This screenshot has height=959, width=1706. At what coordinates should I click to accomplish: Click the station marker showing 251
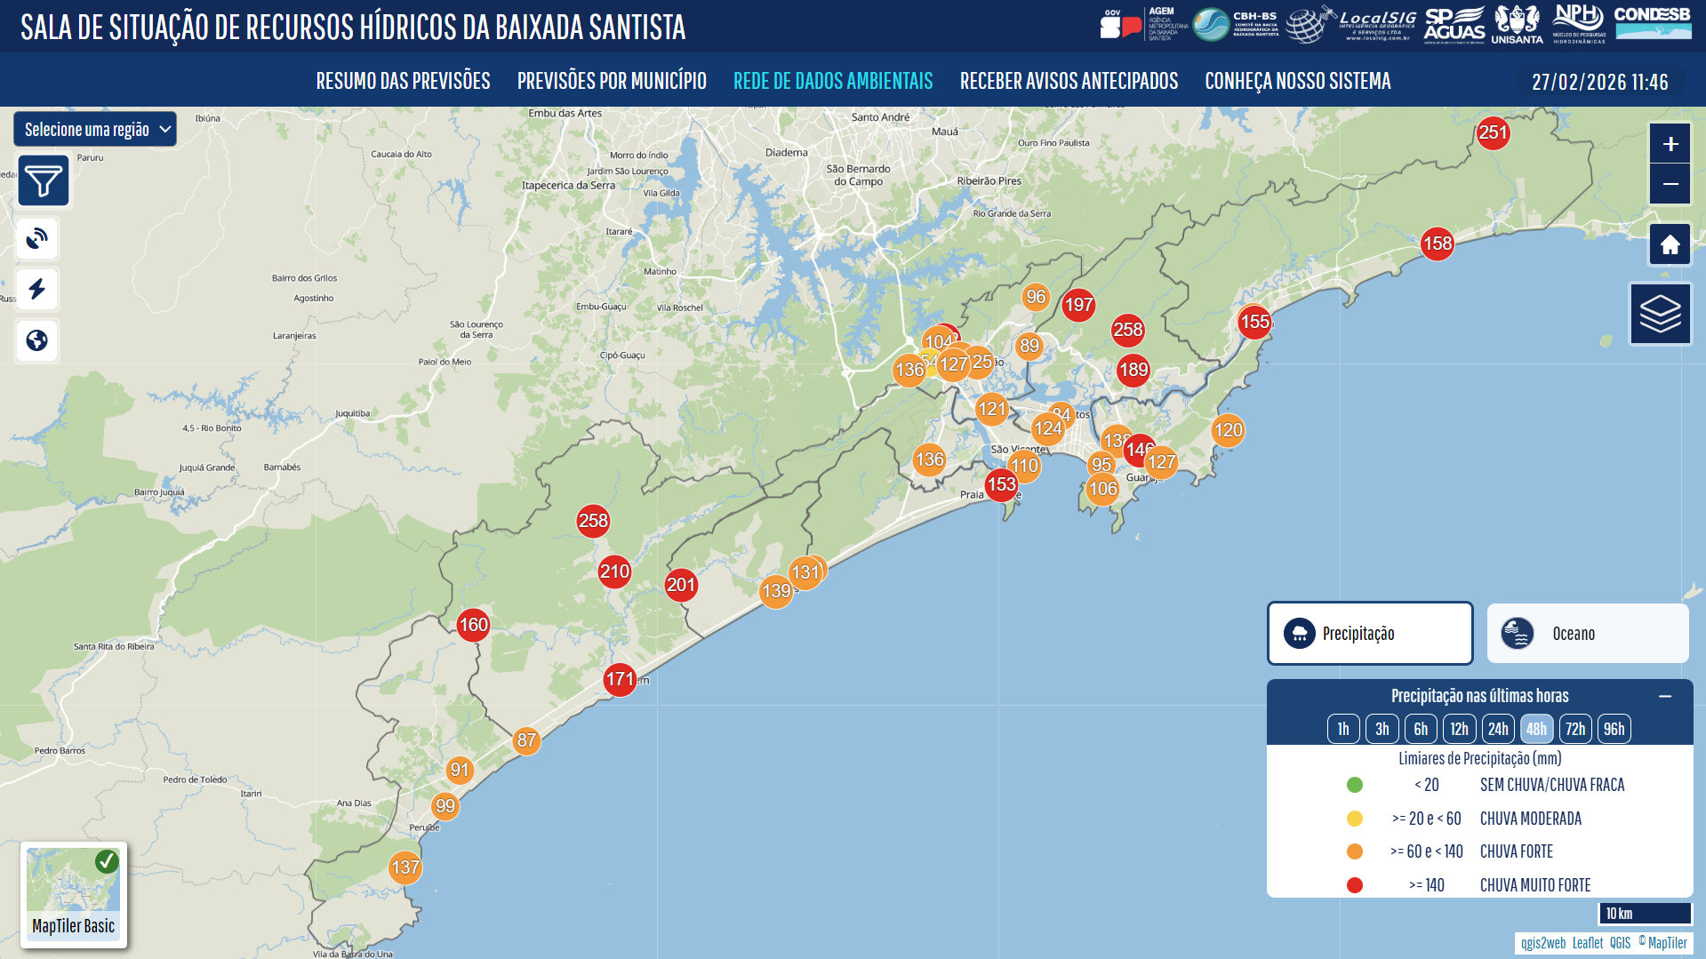pos(1493,133)
